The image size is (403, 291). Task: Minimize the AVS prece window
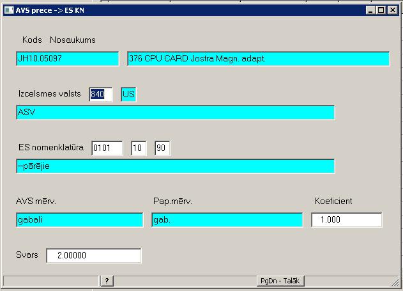tap(370, 10)
